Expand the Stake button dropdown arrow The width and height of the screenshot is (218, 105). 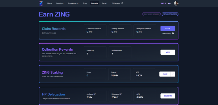point(173,74)
